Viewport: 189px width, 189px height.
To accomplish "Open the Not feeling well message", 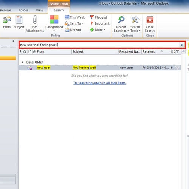I will pos(84,68).
